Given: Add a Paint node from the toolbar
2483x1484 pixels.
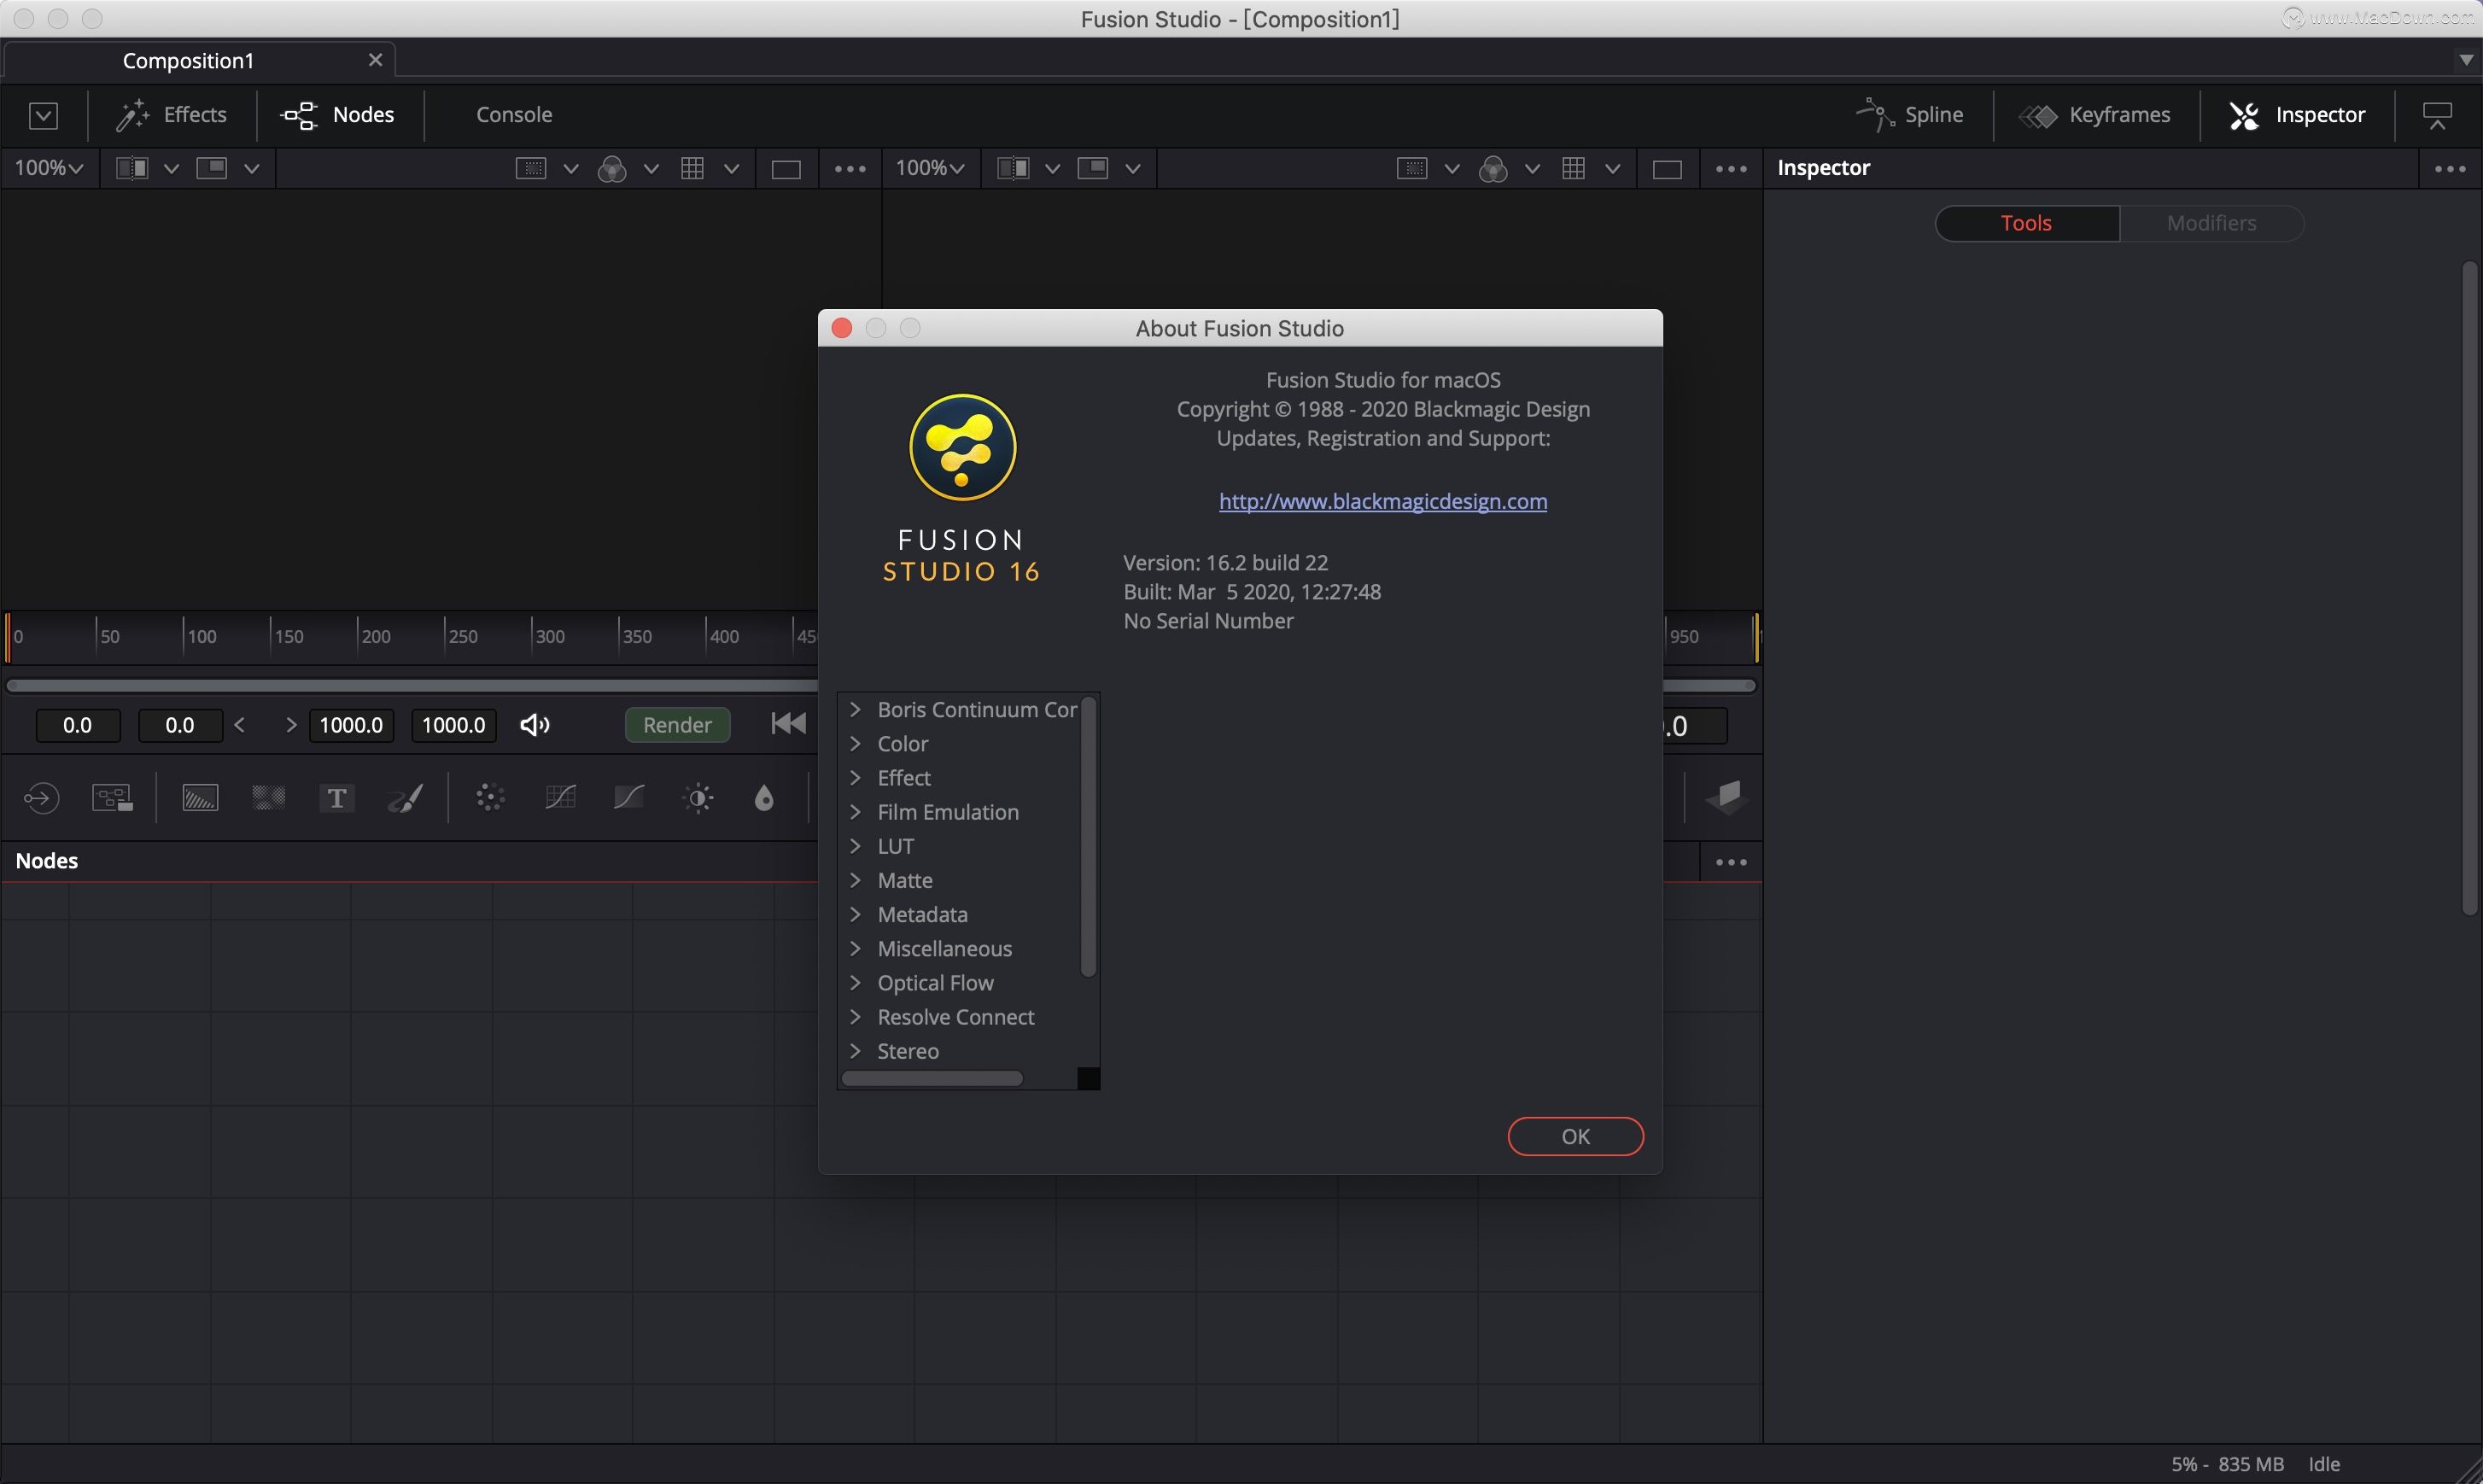Looking at the screenshot, I should pos(406,798).
